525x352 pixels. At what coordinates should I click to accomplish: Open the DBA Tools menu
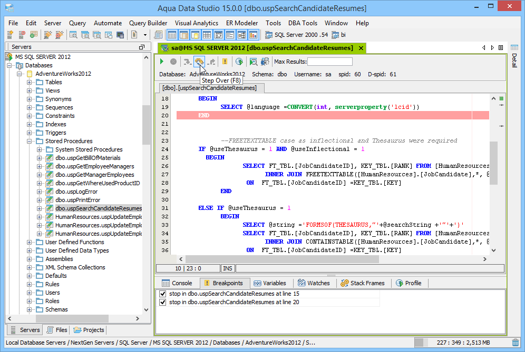303,23
